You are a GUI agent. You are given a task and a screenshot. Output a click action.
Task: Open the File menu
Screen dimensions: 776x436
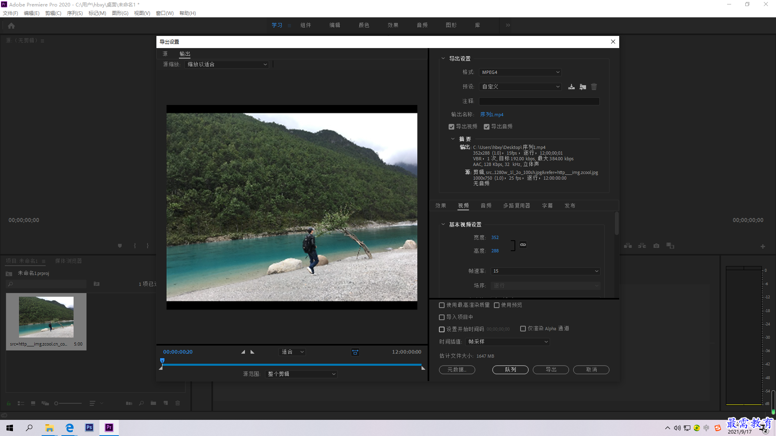[x=11, y=13]
